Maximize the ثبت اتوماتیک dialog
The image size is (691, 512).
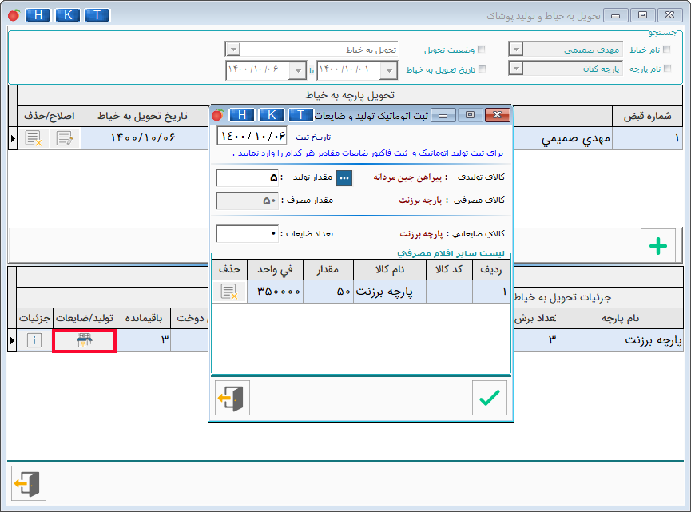(x=471, y=115)
